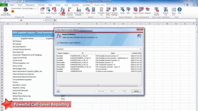The height and width of the screenshot is (111, 198).
Task: Select Drill To Saved Template
Action: [x=78, y=11]
